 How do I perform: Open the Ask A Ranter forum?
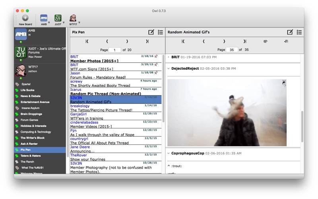click(x=29, y=144)
